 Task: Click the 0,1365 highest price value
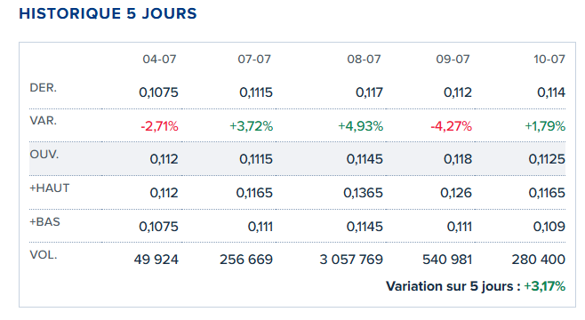pyautogui.click(x=363, y=193)
